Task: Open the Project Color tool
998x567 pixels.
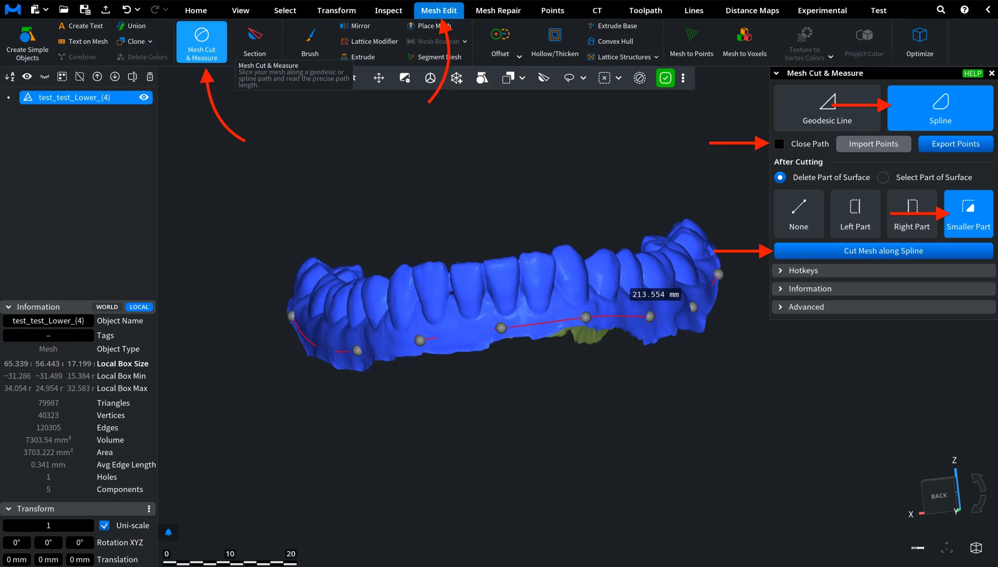Action: pos(864,42)
